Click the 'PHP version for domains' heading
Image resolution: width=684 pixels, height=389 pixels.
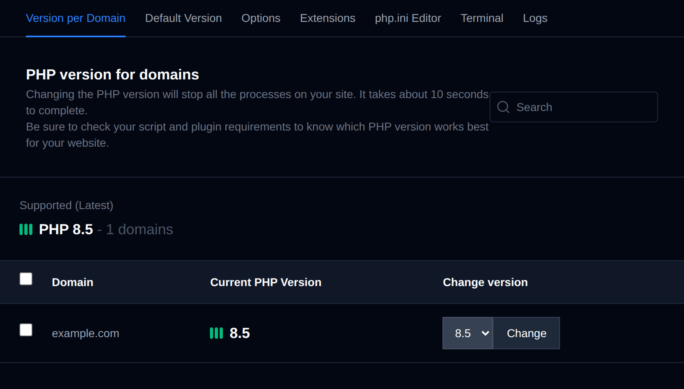tap(113, 75)
